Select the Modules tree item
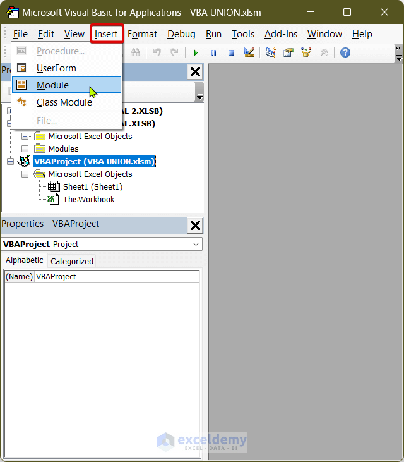The width and height of the screenshot is (404, 462). pos(64,149)
